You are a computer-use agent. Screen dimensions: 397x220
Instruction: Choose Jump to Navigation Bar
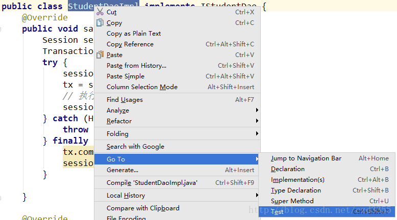coord(306,158)
